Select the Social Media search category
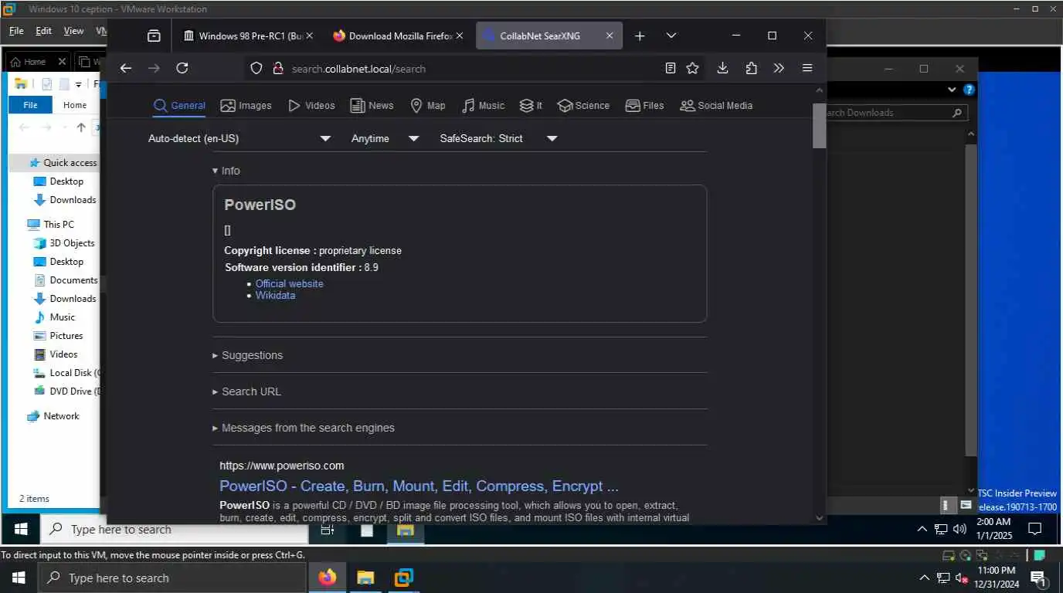 pyautogui.click(x=716, y=106)
